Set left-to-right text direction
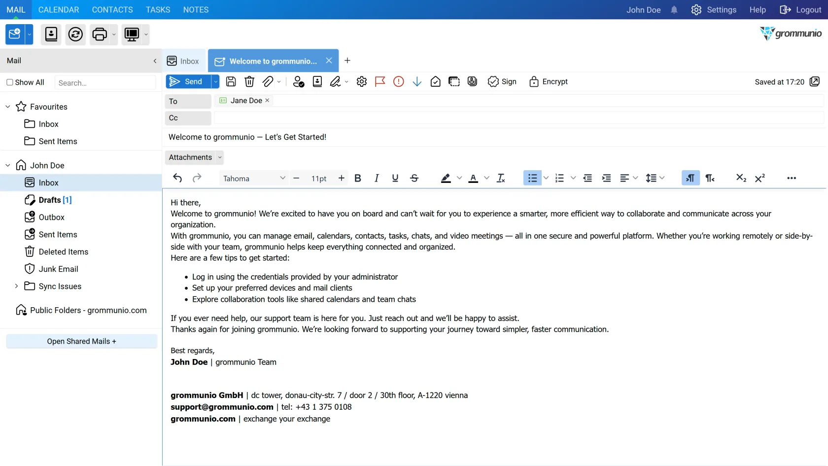Screen dimensions: 828x466 (690, 178)
